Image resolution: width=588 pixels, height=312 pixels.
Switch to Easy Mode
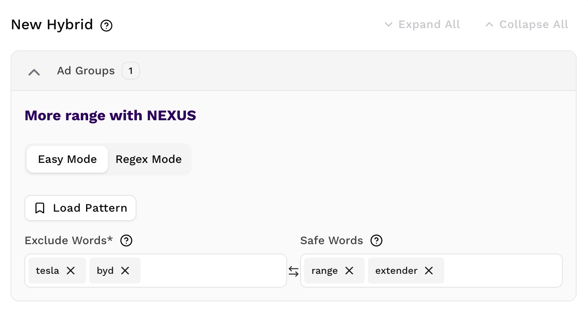pyautogui.click(x=67, y=159)
